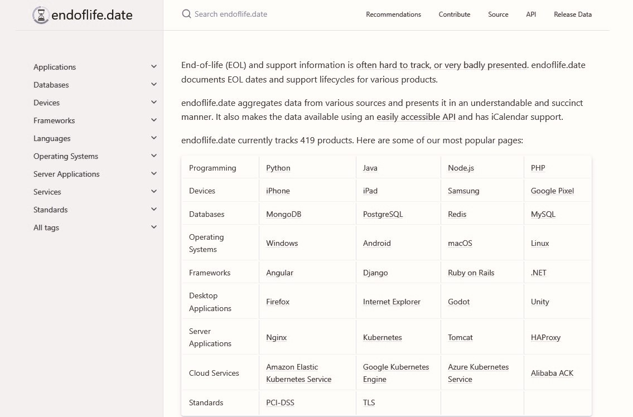Click the endoflife.date hourglass logo
The width and height of the screenshot is (633, 417).
(x=41, y=15)
